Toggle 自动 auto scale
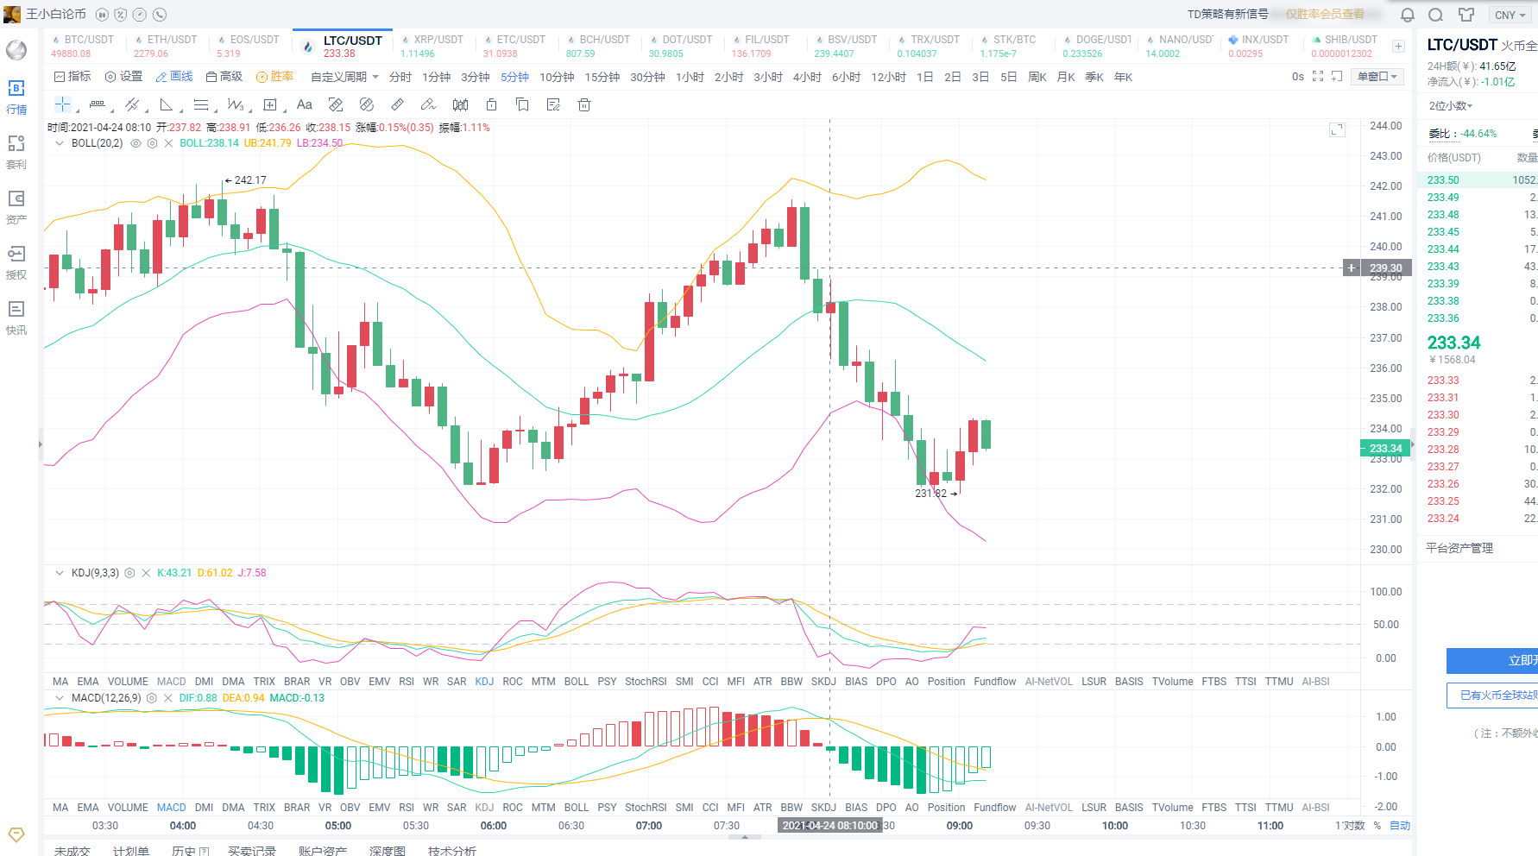The width and height of the screenshot is (1538, 856). coord(1400,826)
